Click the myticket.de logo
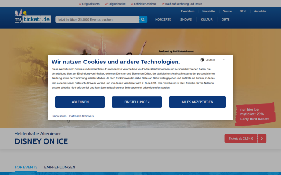Image resolution: width=281 pixels, height=175 pixels. 32,16
